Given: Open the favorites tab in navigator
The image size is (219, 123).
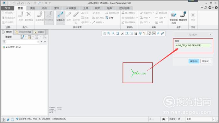Looking at the screenshot, I should tap(39, 32).
